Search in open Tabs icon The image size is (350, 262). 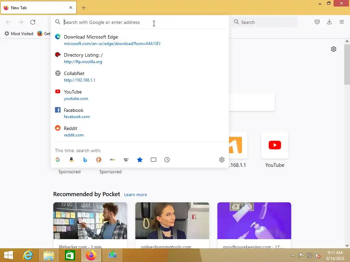153,160
